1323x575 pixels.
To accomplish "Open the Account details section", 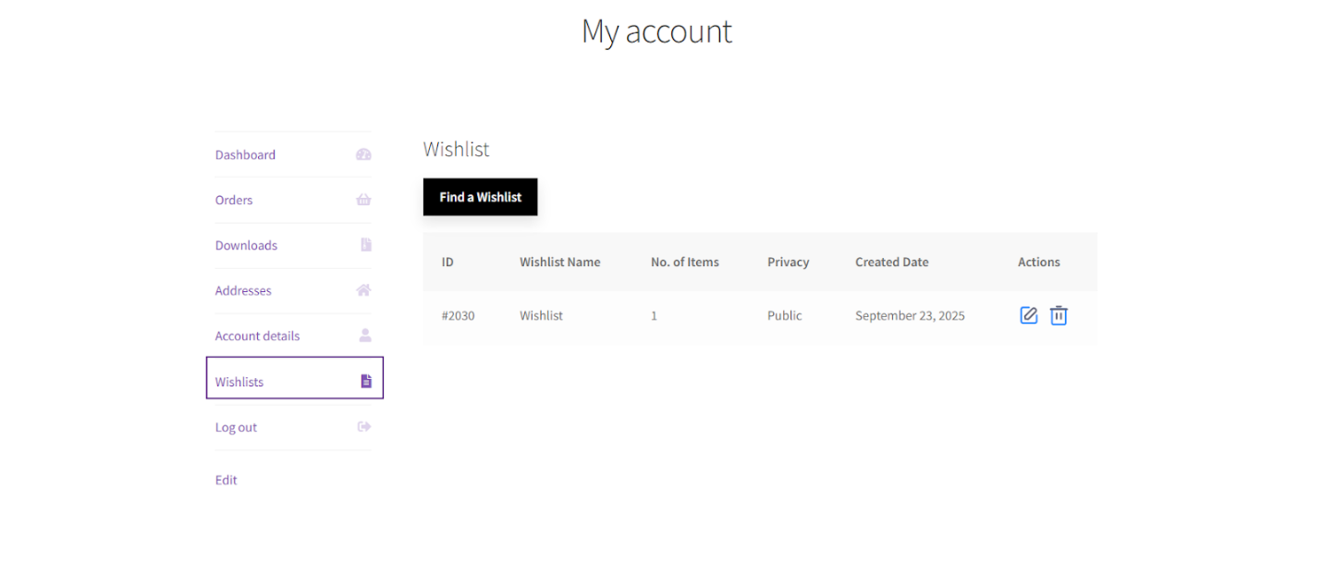I will pyautogui.click(x=257, y=336).
